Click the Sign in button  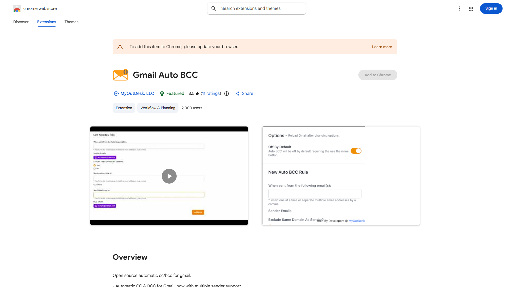tap(491, 8)
